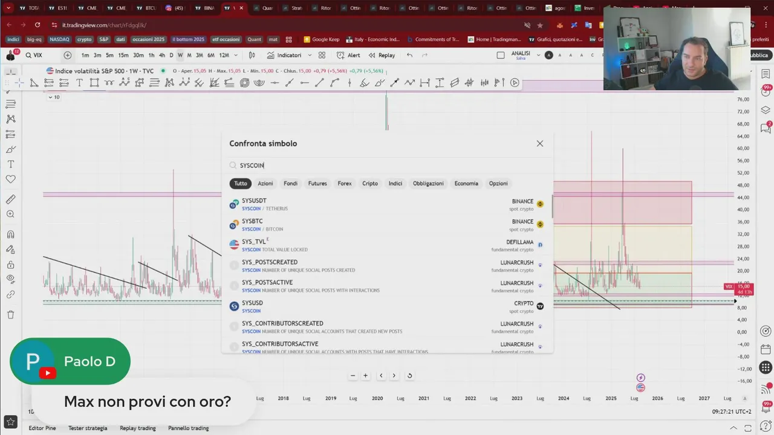Click the SYSCOIN search input field
The height and width of the screenshot is (435, 774).
(x=387, y=165)
